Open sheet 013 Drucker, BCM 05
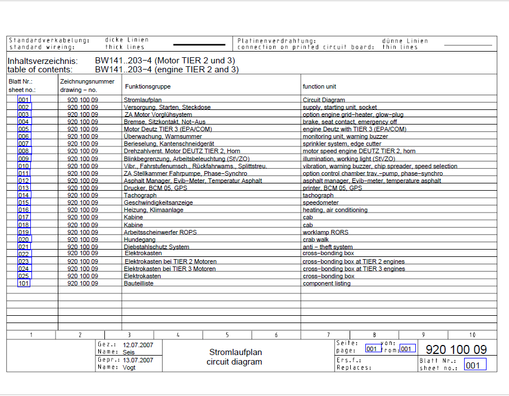509x396 pixels. click(x=24, y=187)
